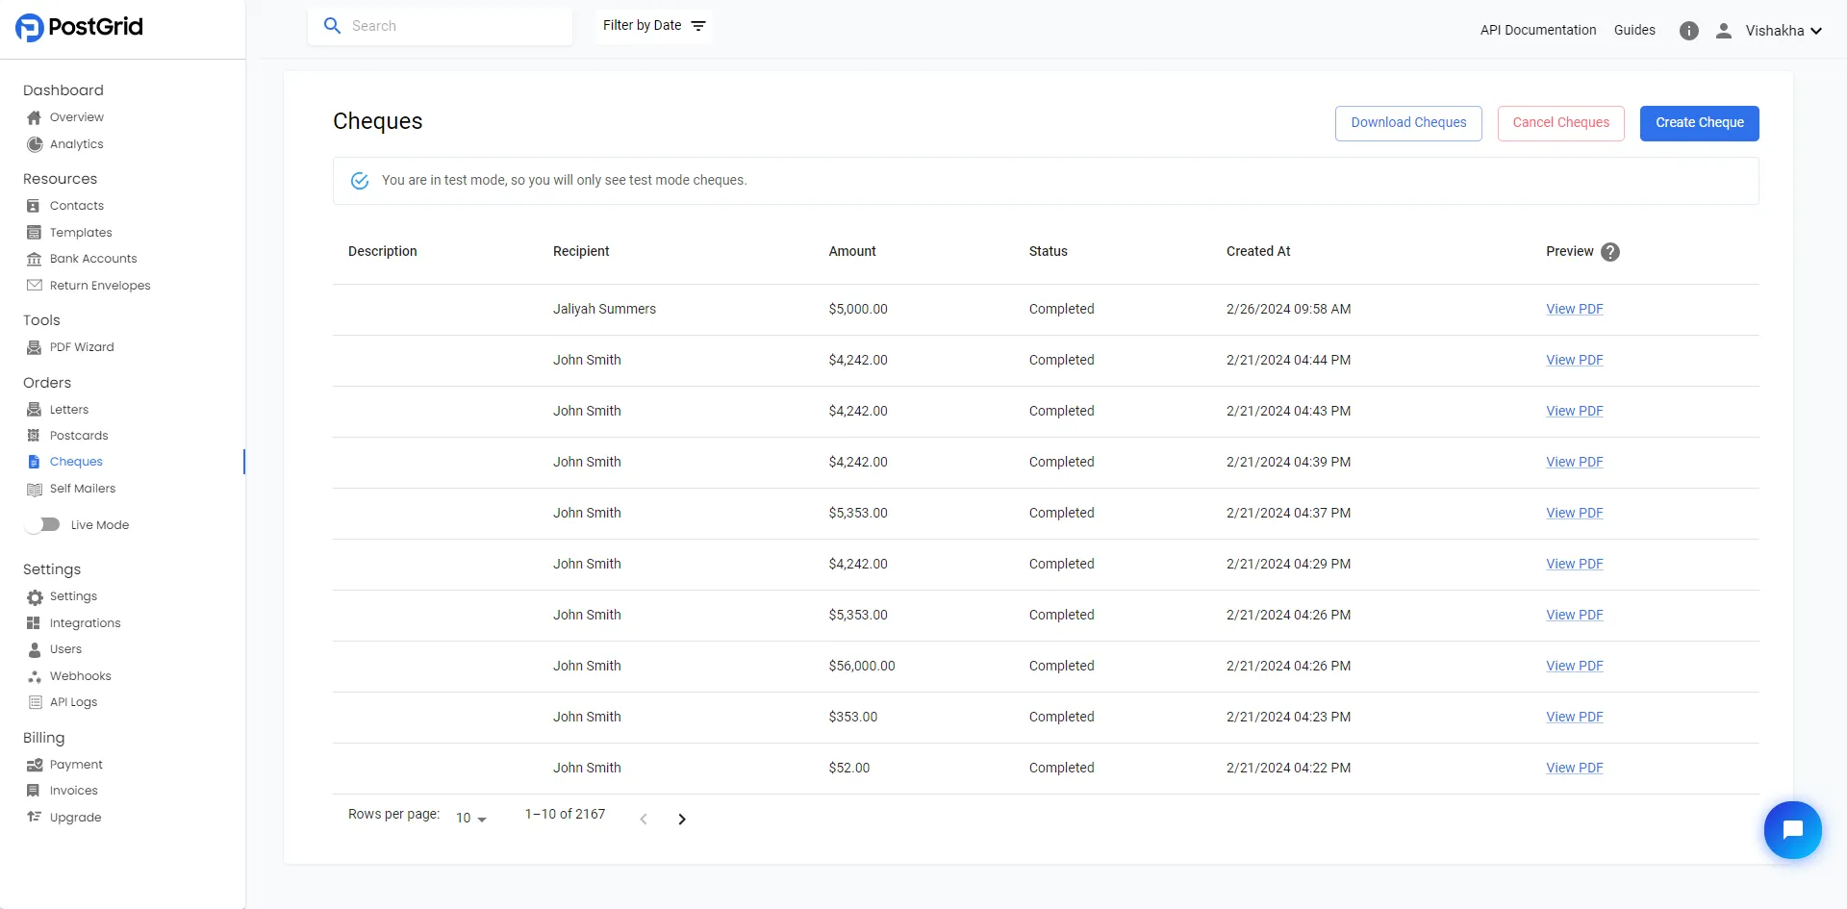
Task: Open the Preview help question mark
Action: coord(1609,251)
